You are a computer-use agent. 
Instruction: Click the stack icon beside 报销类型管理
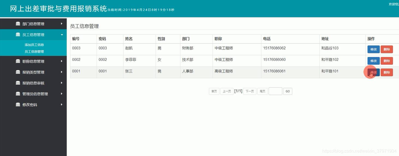[x=18, y=72]
